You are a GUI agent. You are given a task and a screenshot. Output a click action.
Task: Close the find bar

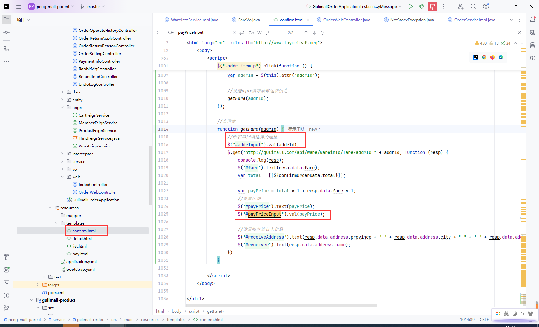[519, 33]
